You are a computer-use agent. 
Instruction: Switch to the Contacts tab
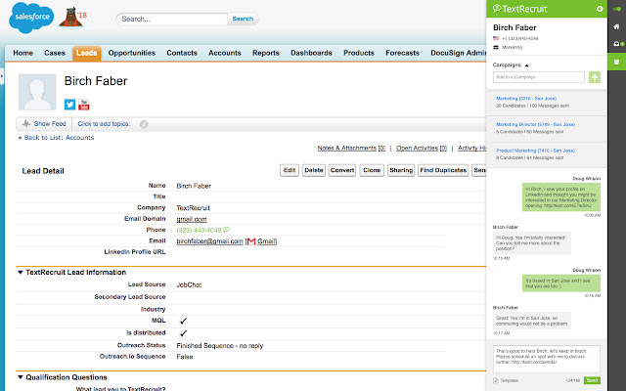click(182, 53)
